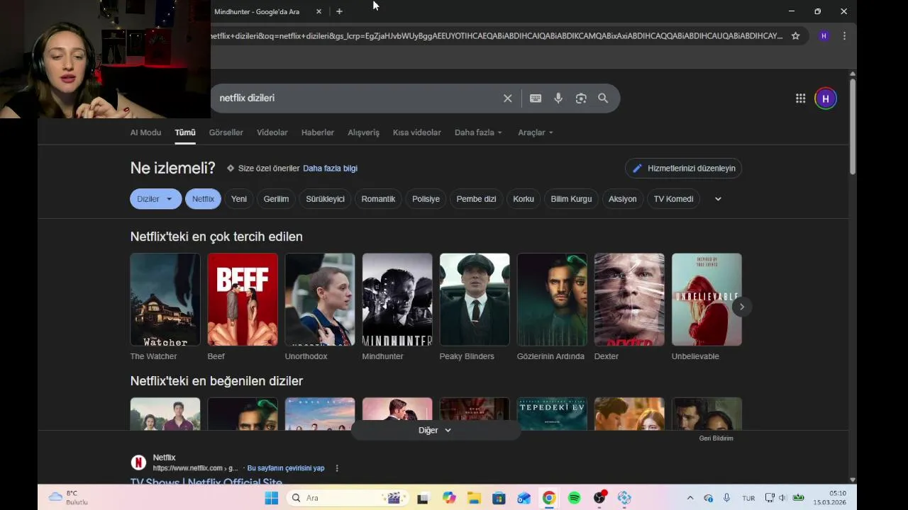This screenshot has width=908, height=510.
Task: Close the Mindhunter Google search tab
Action: click(x=319, y=11)
